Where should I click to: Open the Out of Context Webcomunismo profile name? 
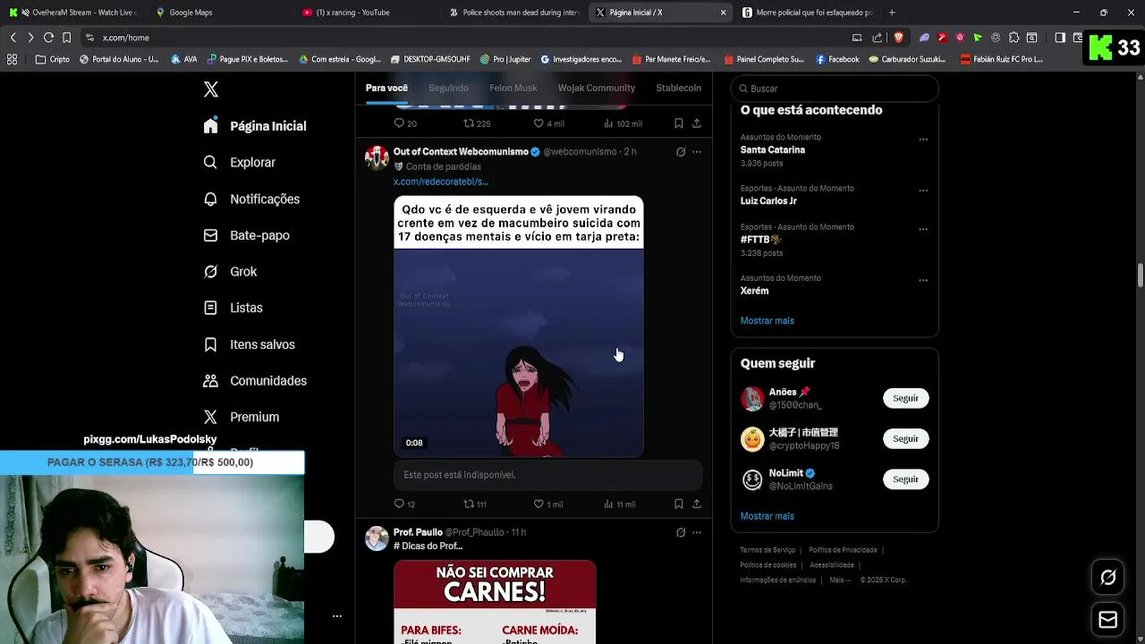point(461,152)
